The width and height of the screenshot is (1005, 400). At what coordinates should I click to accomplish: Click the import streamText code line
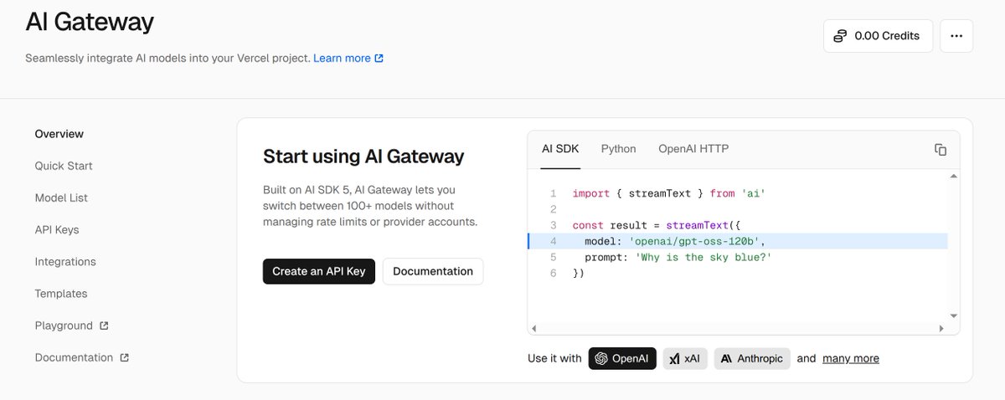[x=669, y=193]
